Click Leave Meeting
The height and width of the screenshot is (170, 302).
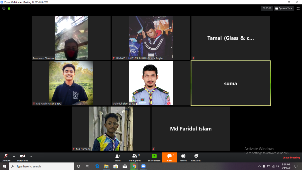point(291,157)
